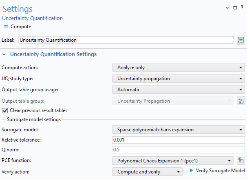Click Go to Source icon for Output table group
Viewport: 247px width, 180px height.
[241, 101]
